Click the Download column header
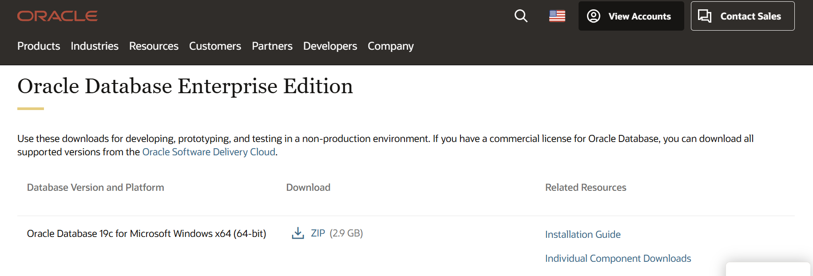 tap(308, 187)
